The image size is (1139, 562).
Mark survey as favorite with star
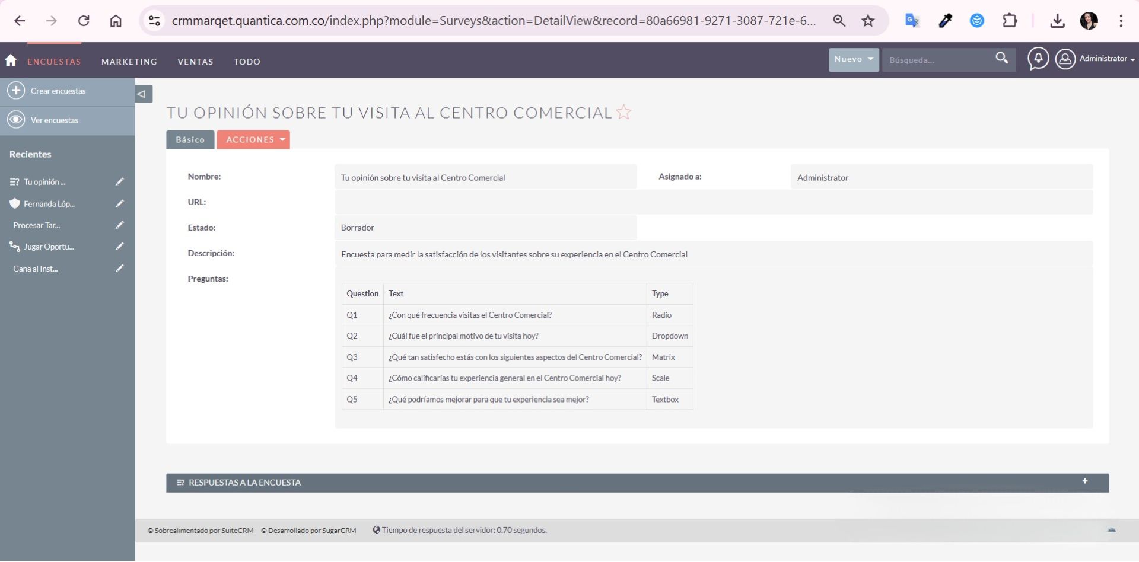pyautogui.click(x=623, y=113)
